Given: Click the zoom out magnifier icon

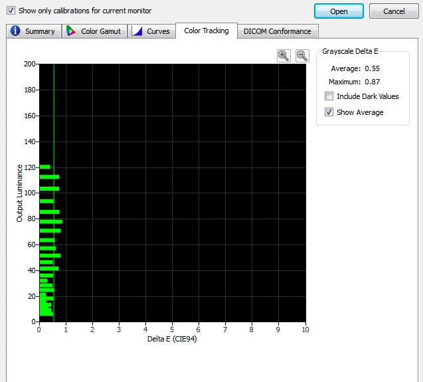Looking at the screenshot, I should click(x=302, y=56).
